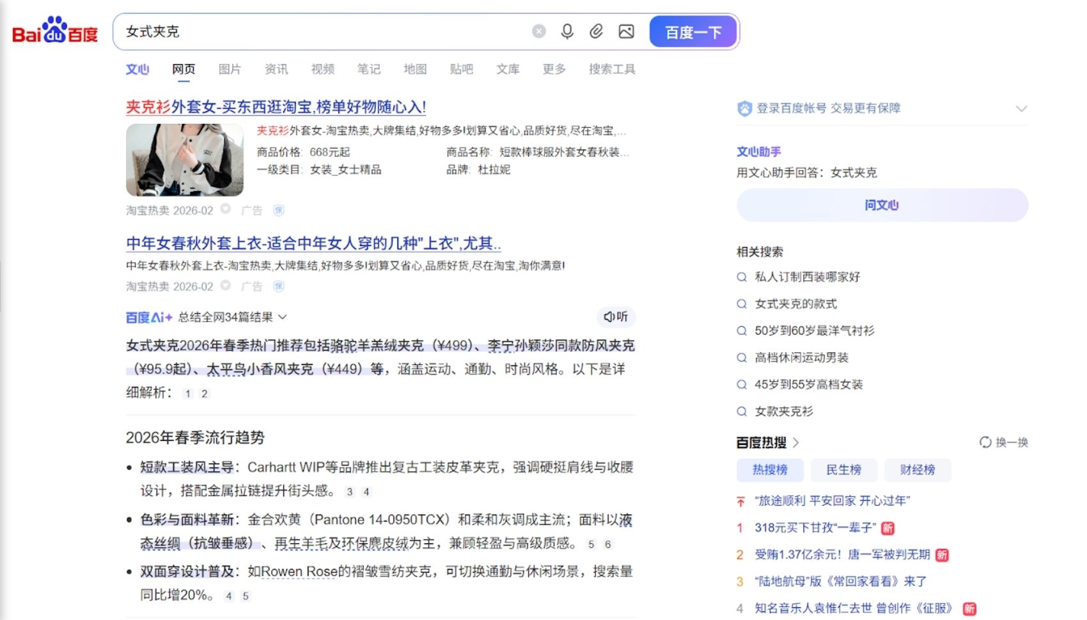Click the microphone voice search icon

click(x=567, y=31)
